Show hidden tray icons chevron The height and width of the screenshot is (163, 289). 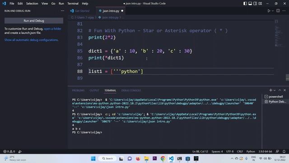tap(232, 158)
